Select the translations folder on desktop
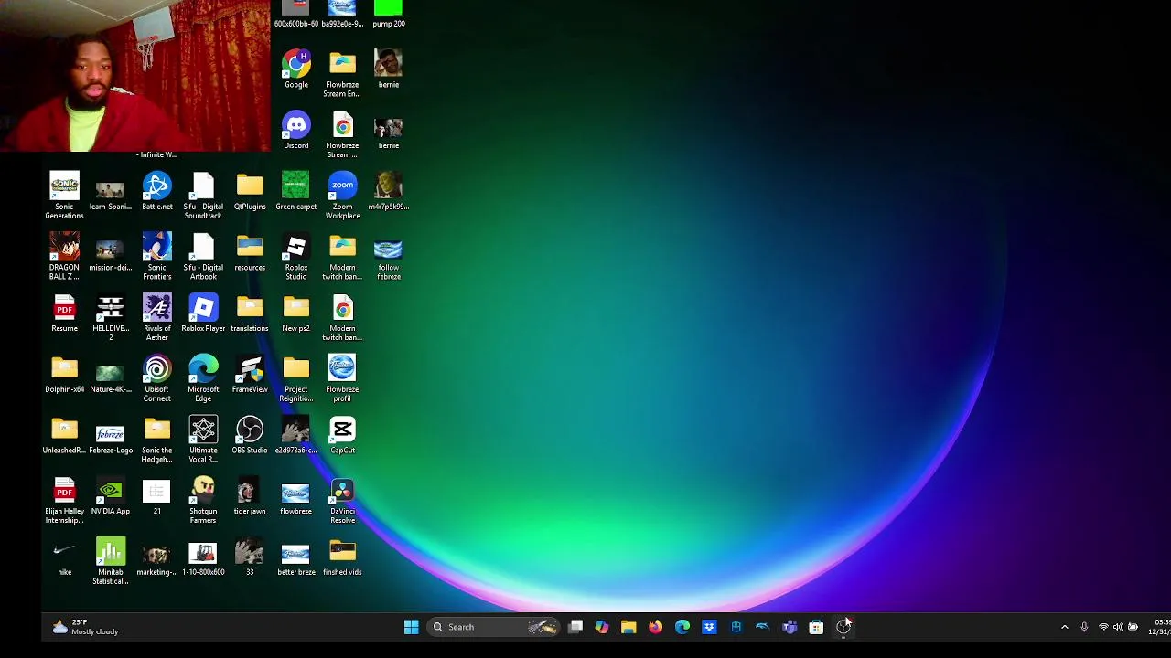This screenshot has height=658, width=1171. 250,313
